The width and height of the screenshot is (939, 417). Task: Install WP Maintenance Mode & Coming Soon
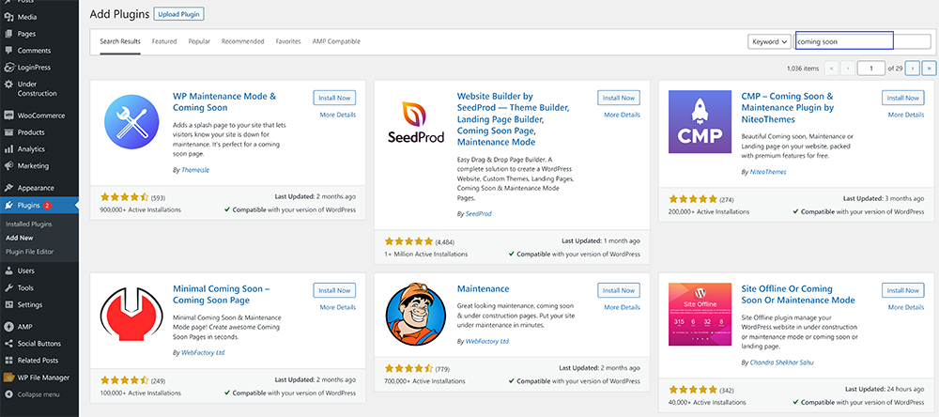point(334,98)
